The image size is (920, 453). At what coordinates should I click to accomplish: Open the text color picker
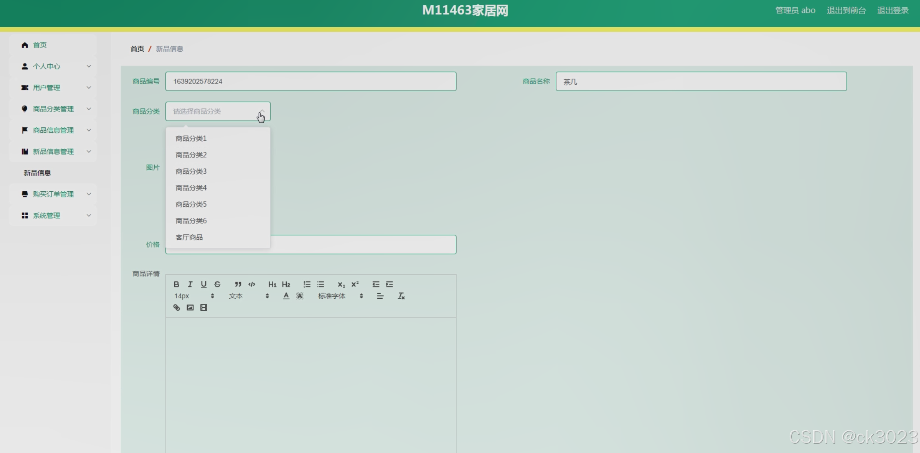286,296
